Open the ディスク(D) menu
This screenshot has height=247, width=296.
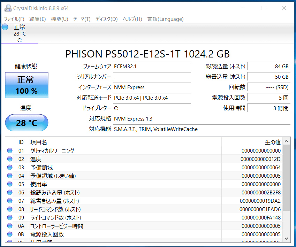(x=106, y=19)
